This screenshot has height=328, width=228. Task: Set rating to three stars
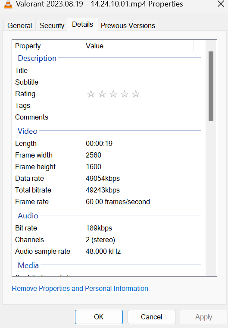[113, 94]
